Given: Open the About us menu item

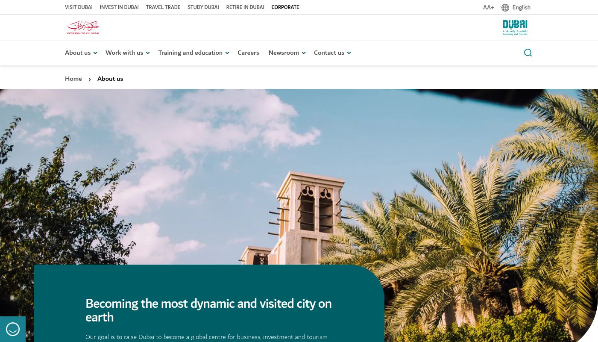Looking at the screenshot, I should pyautogui.click(x=78, y=53).
